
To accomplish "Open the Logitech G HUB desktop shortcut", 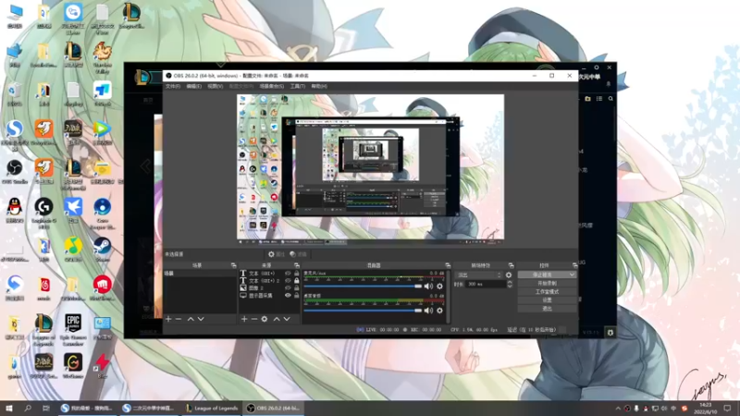I will click(x=43, y=214).
